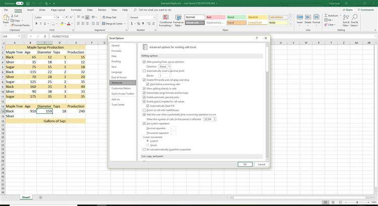Apply Bold formatting from the ribbon

[36, 23]
